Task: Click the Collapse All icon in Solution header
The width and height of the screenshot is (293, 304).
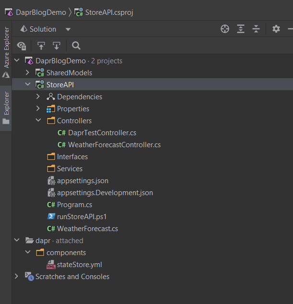Action: tap(256, 29)
